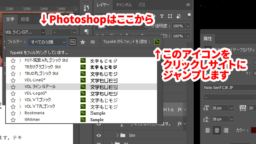
Task: Align text right in Properties panel
Action: pyautogui.click(x=226, y=130)
